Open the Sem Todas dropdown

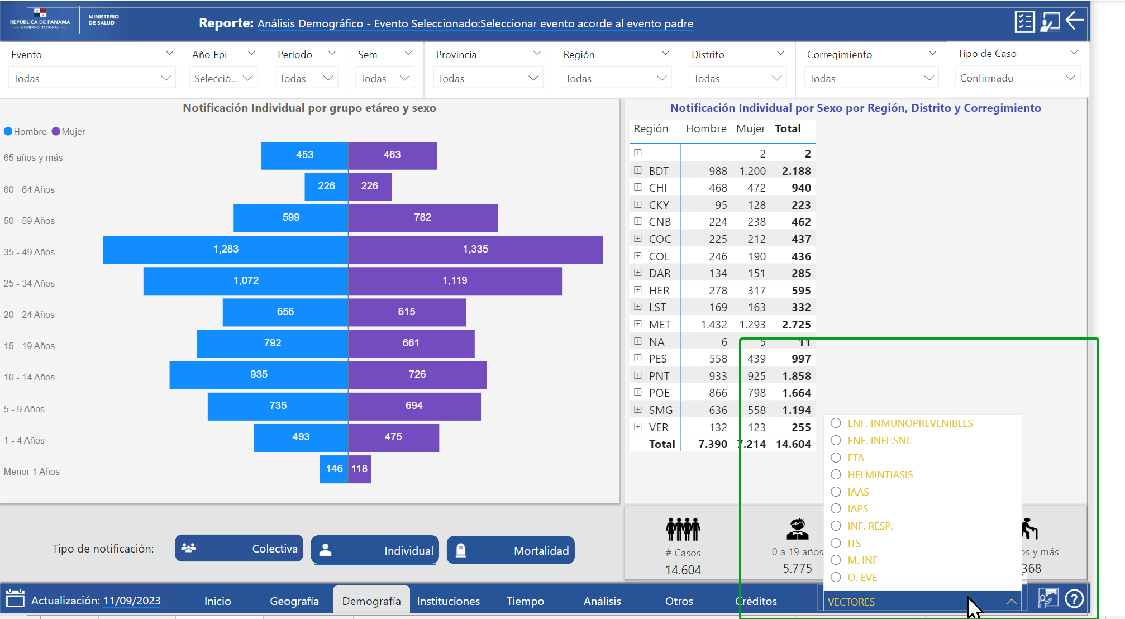pyautogui.click(x=385, y=78)
